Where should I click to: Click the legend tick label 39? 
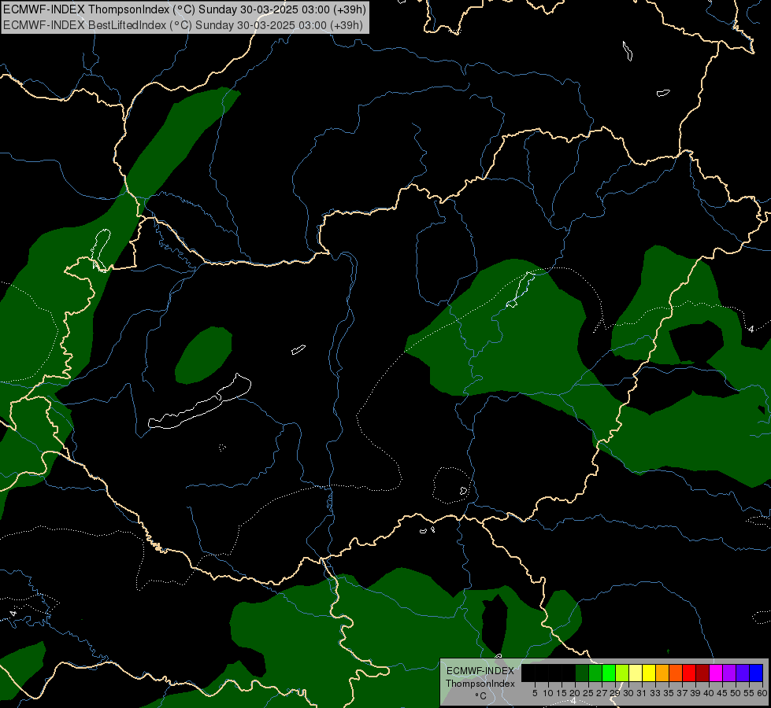695,693
